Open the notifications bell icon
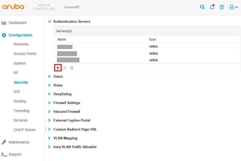 click(x=212, y=7)
